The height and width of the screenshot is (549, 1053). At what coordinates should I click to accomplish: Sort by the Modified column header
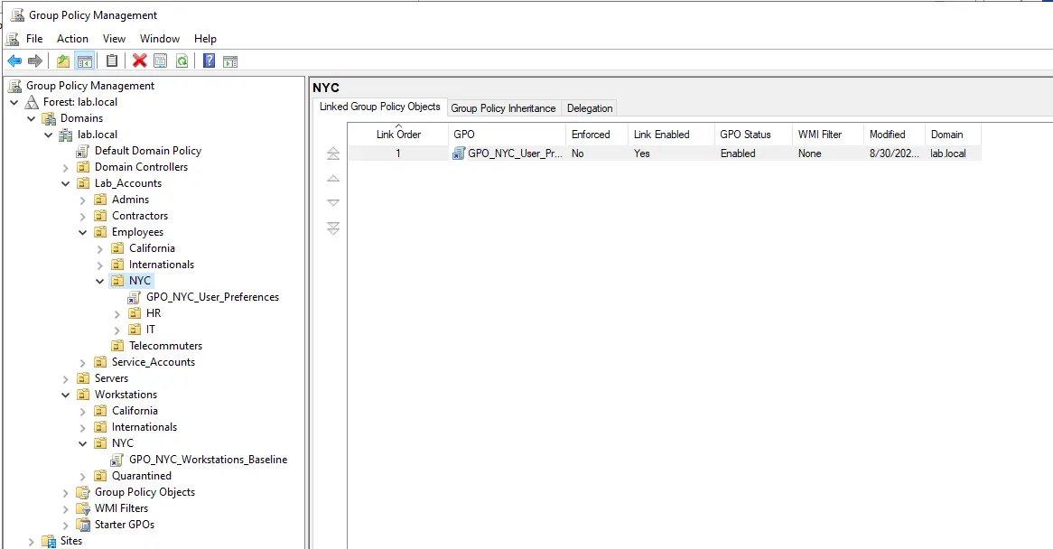click(x=895, y=135)
